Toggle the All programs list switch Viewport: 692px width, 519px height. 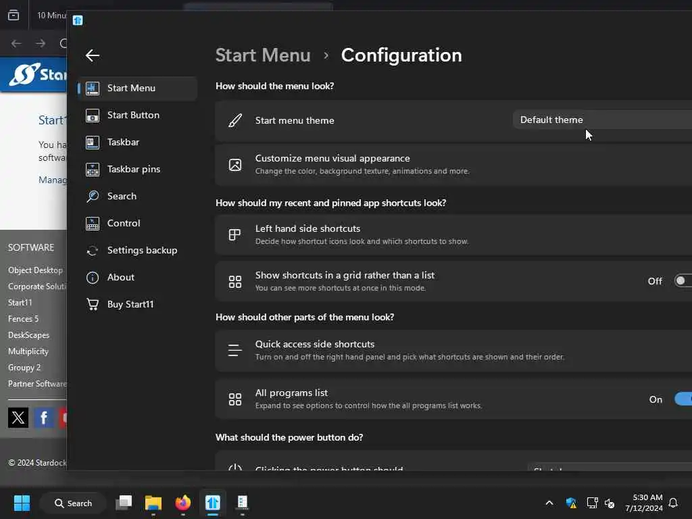(x=683, y=399)
